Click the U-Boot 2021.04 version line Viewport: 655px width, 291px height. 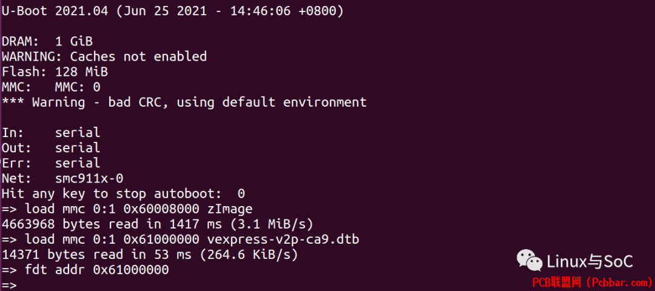[172, 11]
